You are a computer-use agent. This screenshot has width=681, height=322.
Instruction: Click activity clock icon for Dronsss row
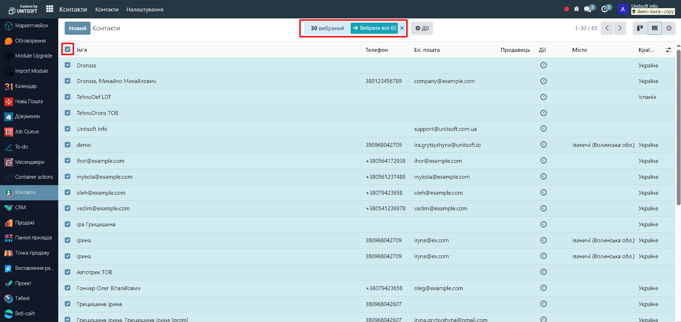(x=543, y=65)
